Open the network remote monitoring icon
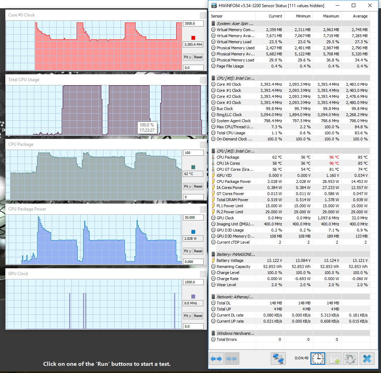This screenshot has width=381, height=373. pos(278,359)
